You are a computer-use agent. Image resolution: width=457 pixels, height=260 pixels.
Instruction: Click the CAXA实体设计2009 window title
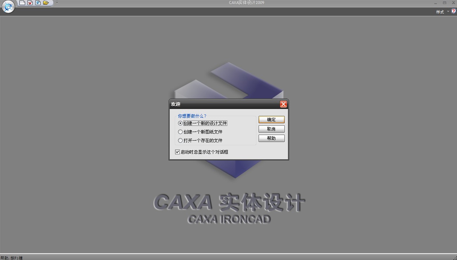[247, 3]
